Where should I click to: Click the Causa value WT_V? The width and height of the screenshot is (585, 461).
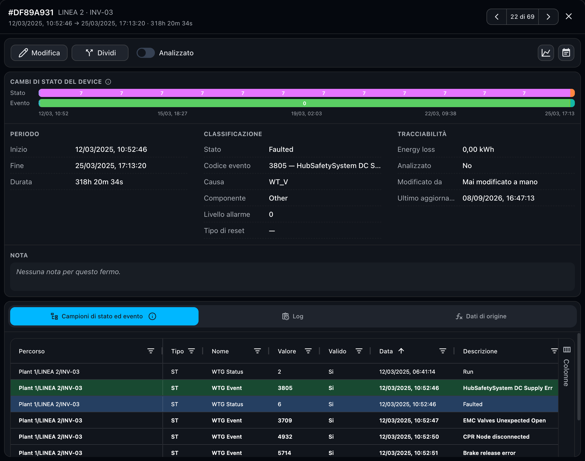[278, 182]
